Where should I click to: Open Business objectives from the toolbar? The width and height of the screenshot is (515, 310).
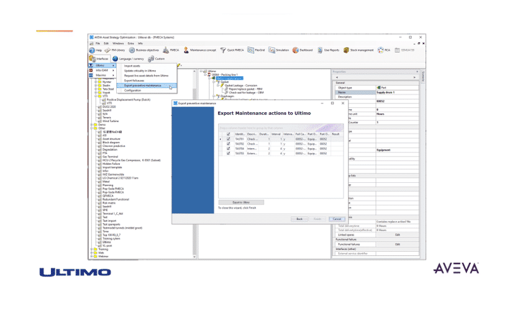144,50
